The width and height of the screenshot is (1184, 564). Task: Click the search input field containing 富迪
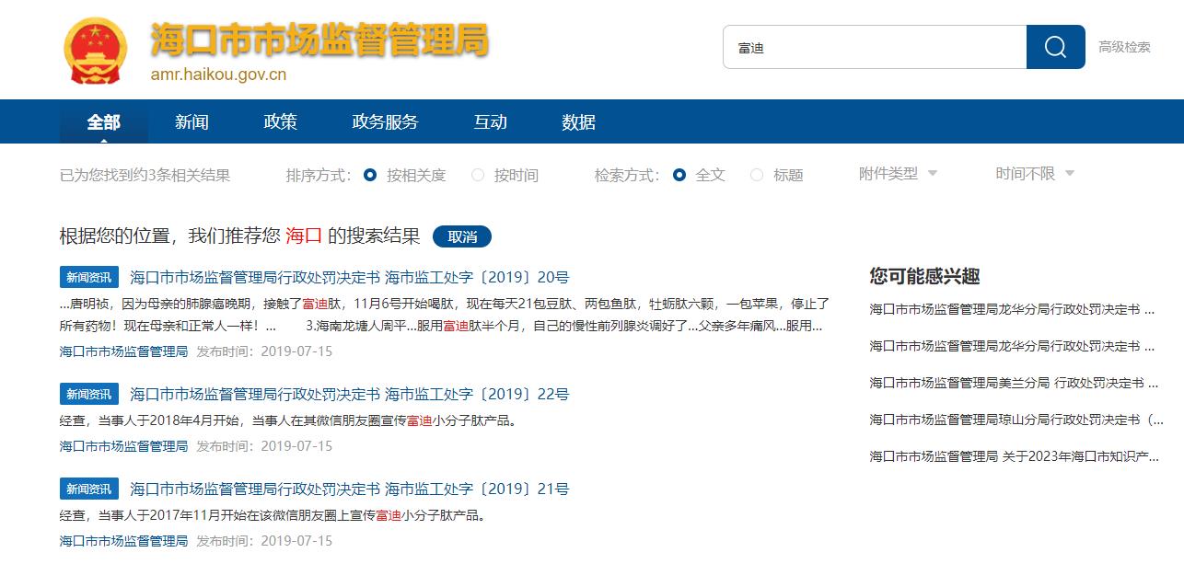coord(875,47)
